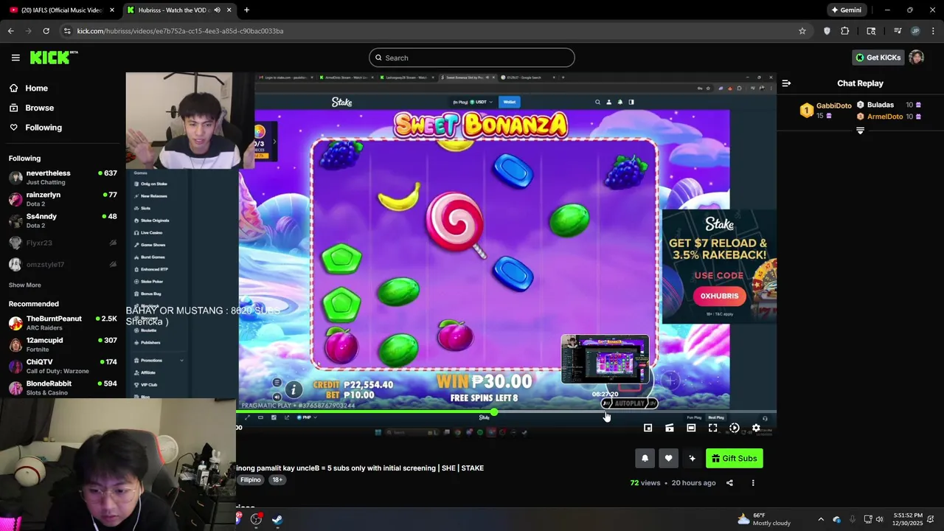Toggle follow heart button
The image size is (944, 531).
(668, 459)
